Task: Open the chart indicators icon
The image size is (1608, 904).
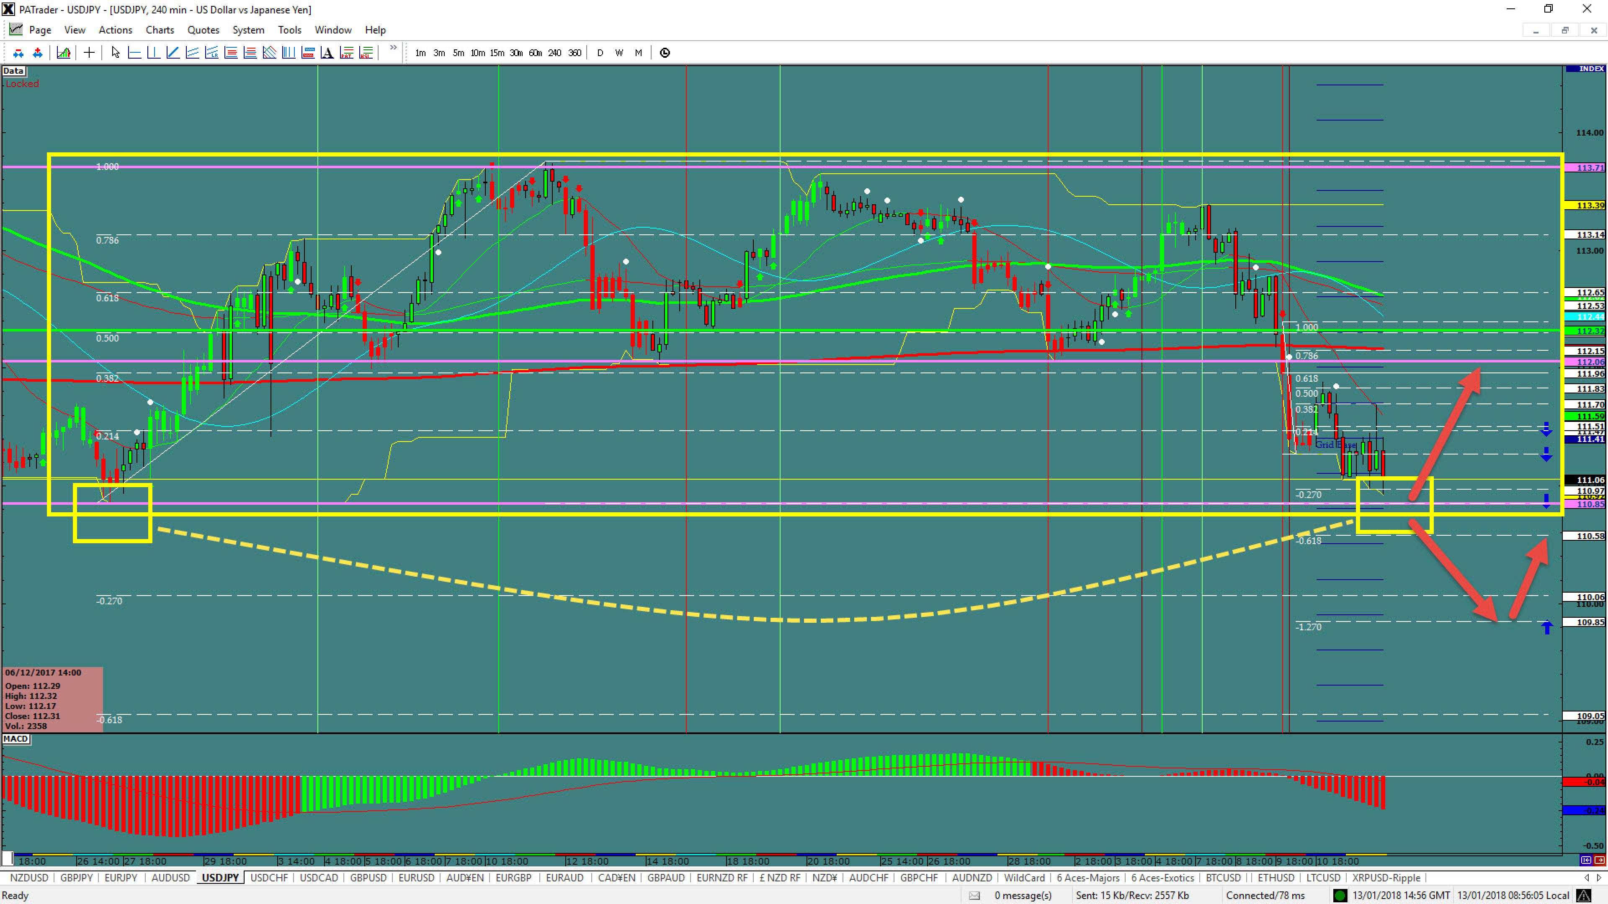Action: click(x=63, y=53)
